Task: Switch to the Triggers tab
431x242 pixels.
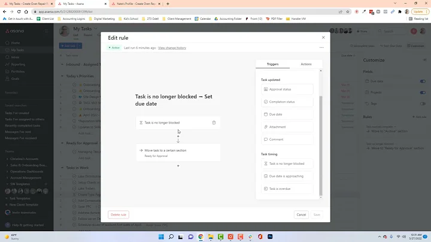Action: pyautogui.click(x=272, y=64)
